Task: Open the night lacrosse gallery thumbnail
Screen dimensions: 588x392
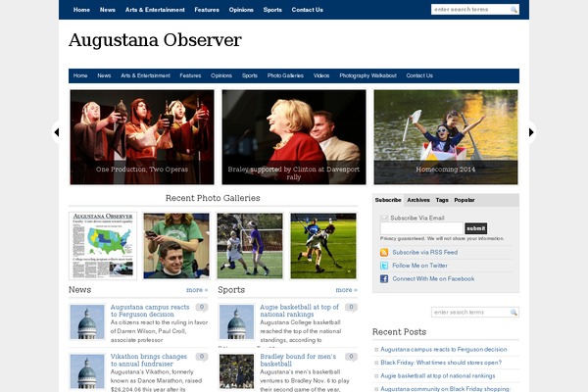Action: pos(323,246)
